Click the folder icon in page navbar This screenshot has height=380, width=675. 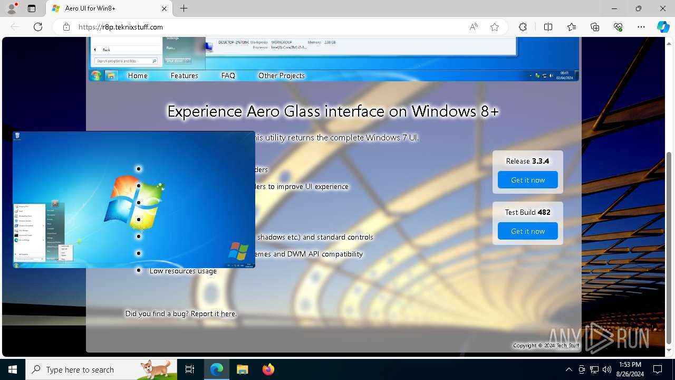111,75
